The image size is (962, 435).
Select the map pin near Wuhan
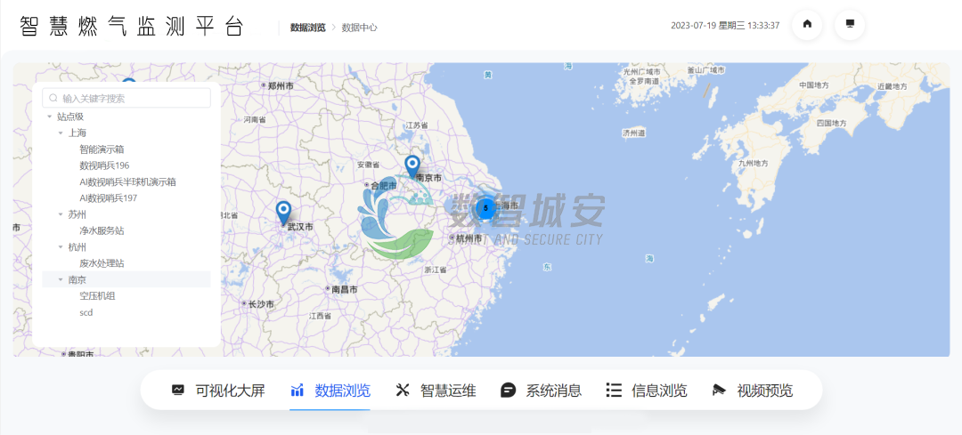tap(283, 212)
